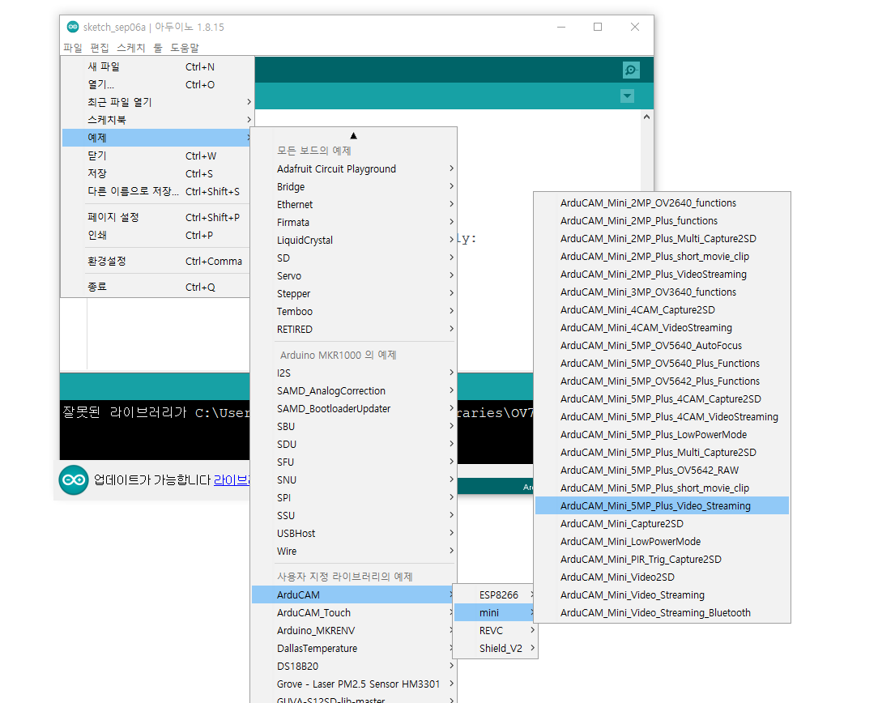The image size is (895, 703).
Task: Choose 다른 이름으로 저장 entry
Action: pos(156,191)
